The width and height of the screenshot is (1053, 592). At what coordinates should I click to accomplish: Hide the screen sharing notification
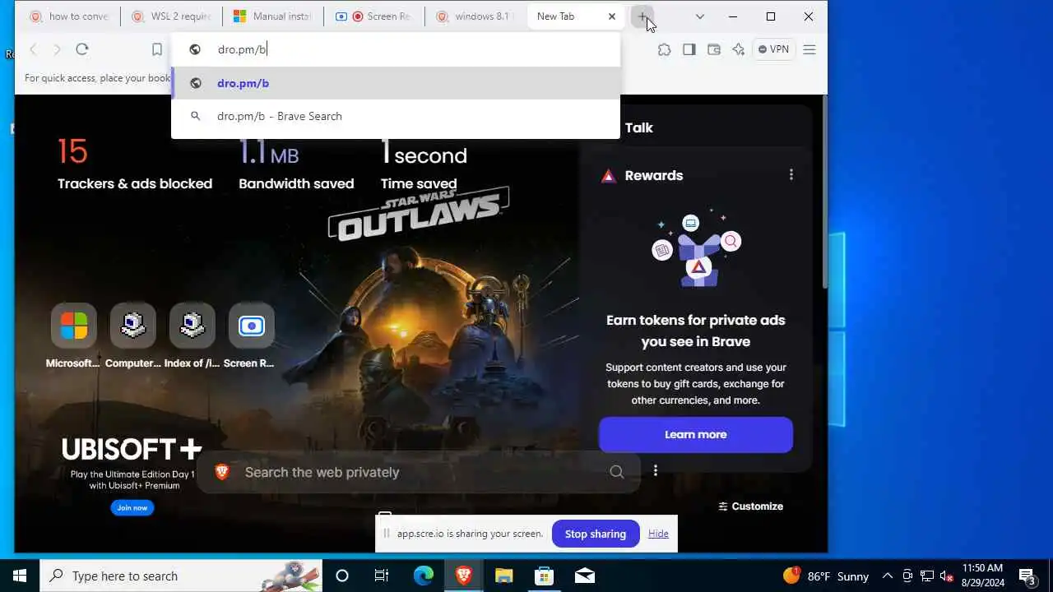coord(658,534)
